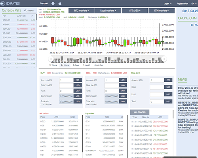Open the Registration link
This screenshot has width=198, height=158.
(x=182, y=4)
